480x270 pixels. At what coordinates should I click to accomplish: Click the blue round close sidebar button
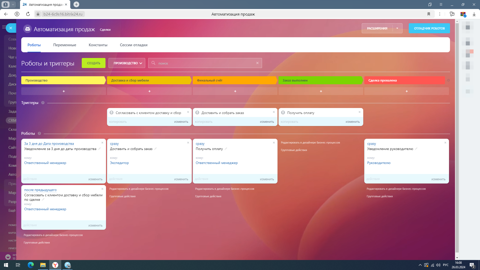click(11, 28)
